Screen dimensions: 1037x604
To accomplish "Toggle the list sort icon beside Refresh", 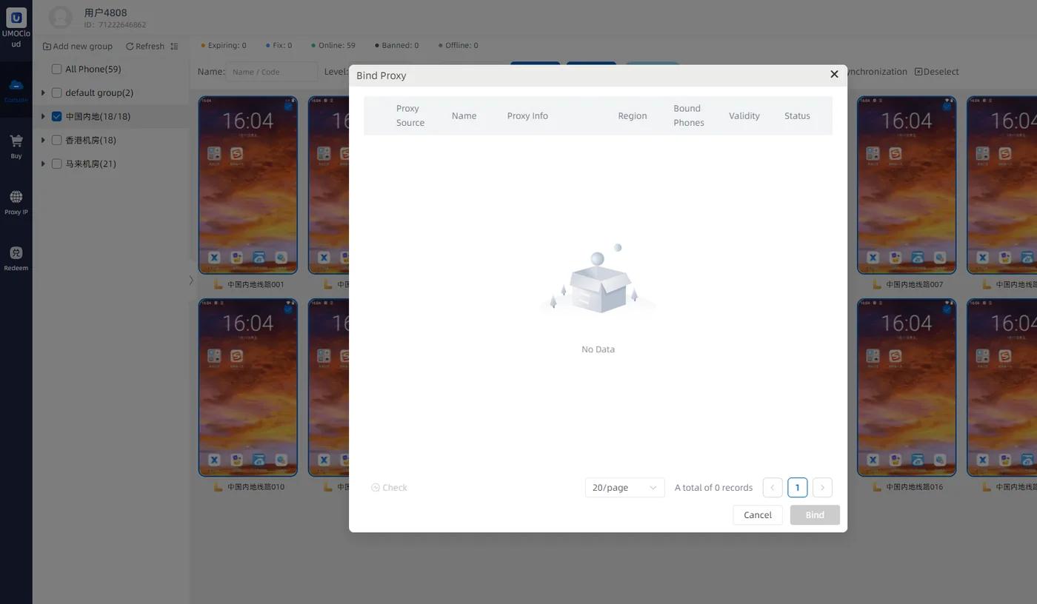I will [x=174, y=46].
